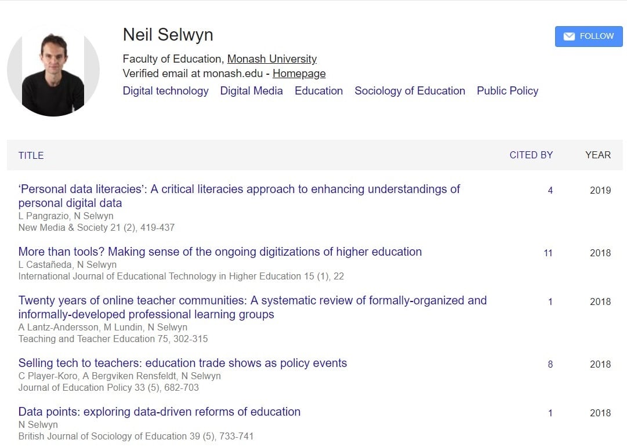627x447 pixels.
Task: Open the Sociology of Education tag
Action: [409, 91]
